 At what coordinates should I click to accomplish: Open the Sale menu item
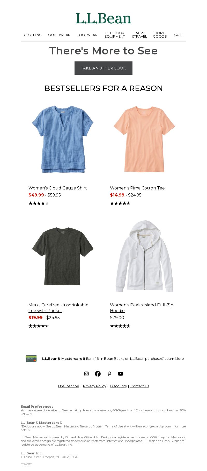(178, 35)
